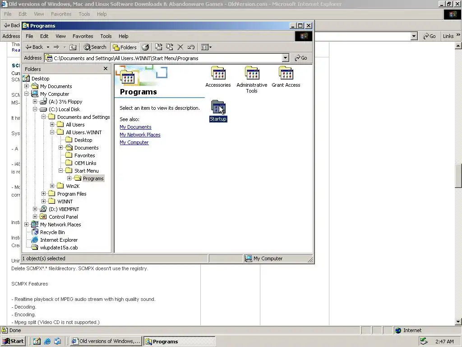Image resolution: width=462 pixels, height=347 pixels.
Task: Expand My Documents in folder tree
Action: point(26,86)
